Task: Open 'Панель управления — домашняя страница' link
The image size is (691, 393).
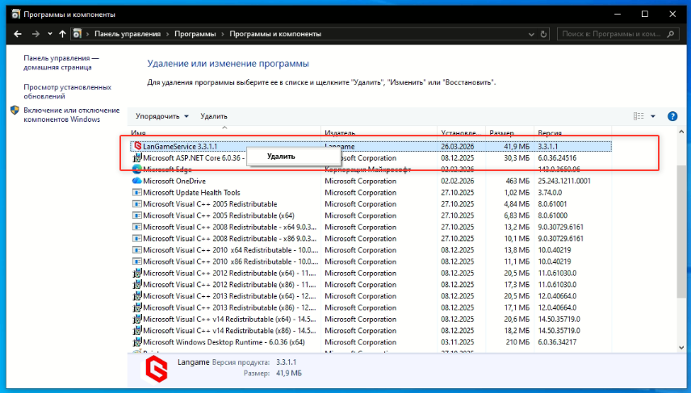Action: point(61,63)
